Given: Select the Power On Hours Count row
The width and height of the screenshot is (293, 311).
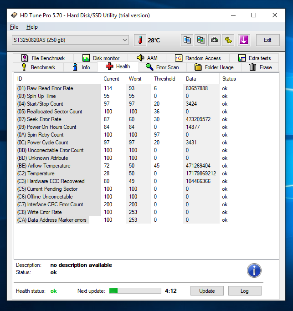Looking at the screenshot, I should point(133,127).
